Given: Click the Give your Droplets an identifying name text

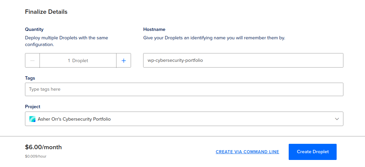Looking at the screenshot, I should coord(214,38).
